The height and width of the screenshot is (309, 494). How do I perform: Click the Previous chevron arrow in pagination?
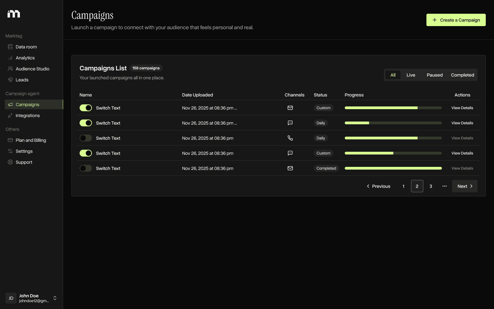pyautogui.click(x=368, y=186)
